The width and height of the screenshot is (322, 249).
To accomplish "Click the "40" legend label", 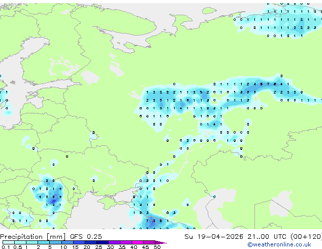I will pos(134,247).
